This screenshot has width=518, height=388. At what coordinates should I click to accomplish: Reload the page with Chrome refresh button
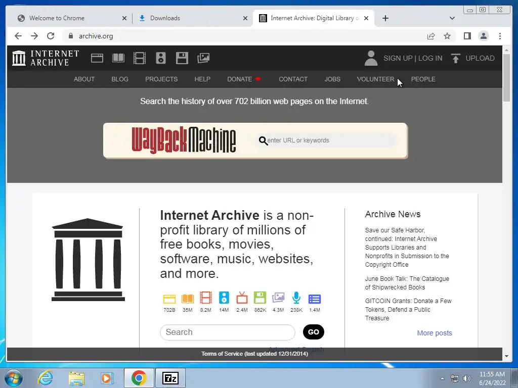pyautogui.click(x=51, y=36)
